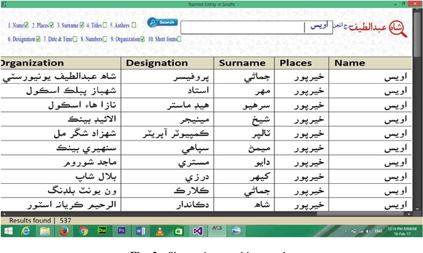The width and height of the screenshot is (423, 253).
Task: Toggle the Organization checkbox
Action: point(142,39)
